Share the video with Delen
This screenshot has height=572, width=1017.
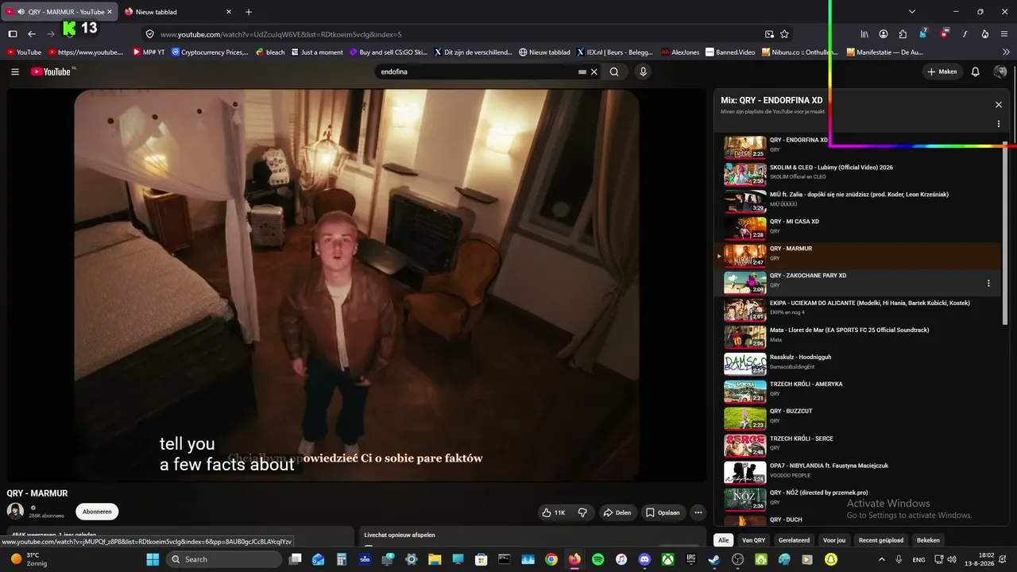tap(617, 512)
